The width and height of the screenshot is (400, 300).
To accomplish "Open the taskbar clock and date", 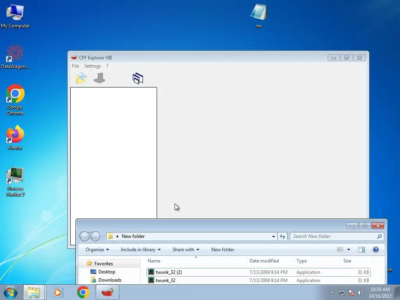I will (380, 293).
